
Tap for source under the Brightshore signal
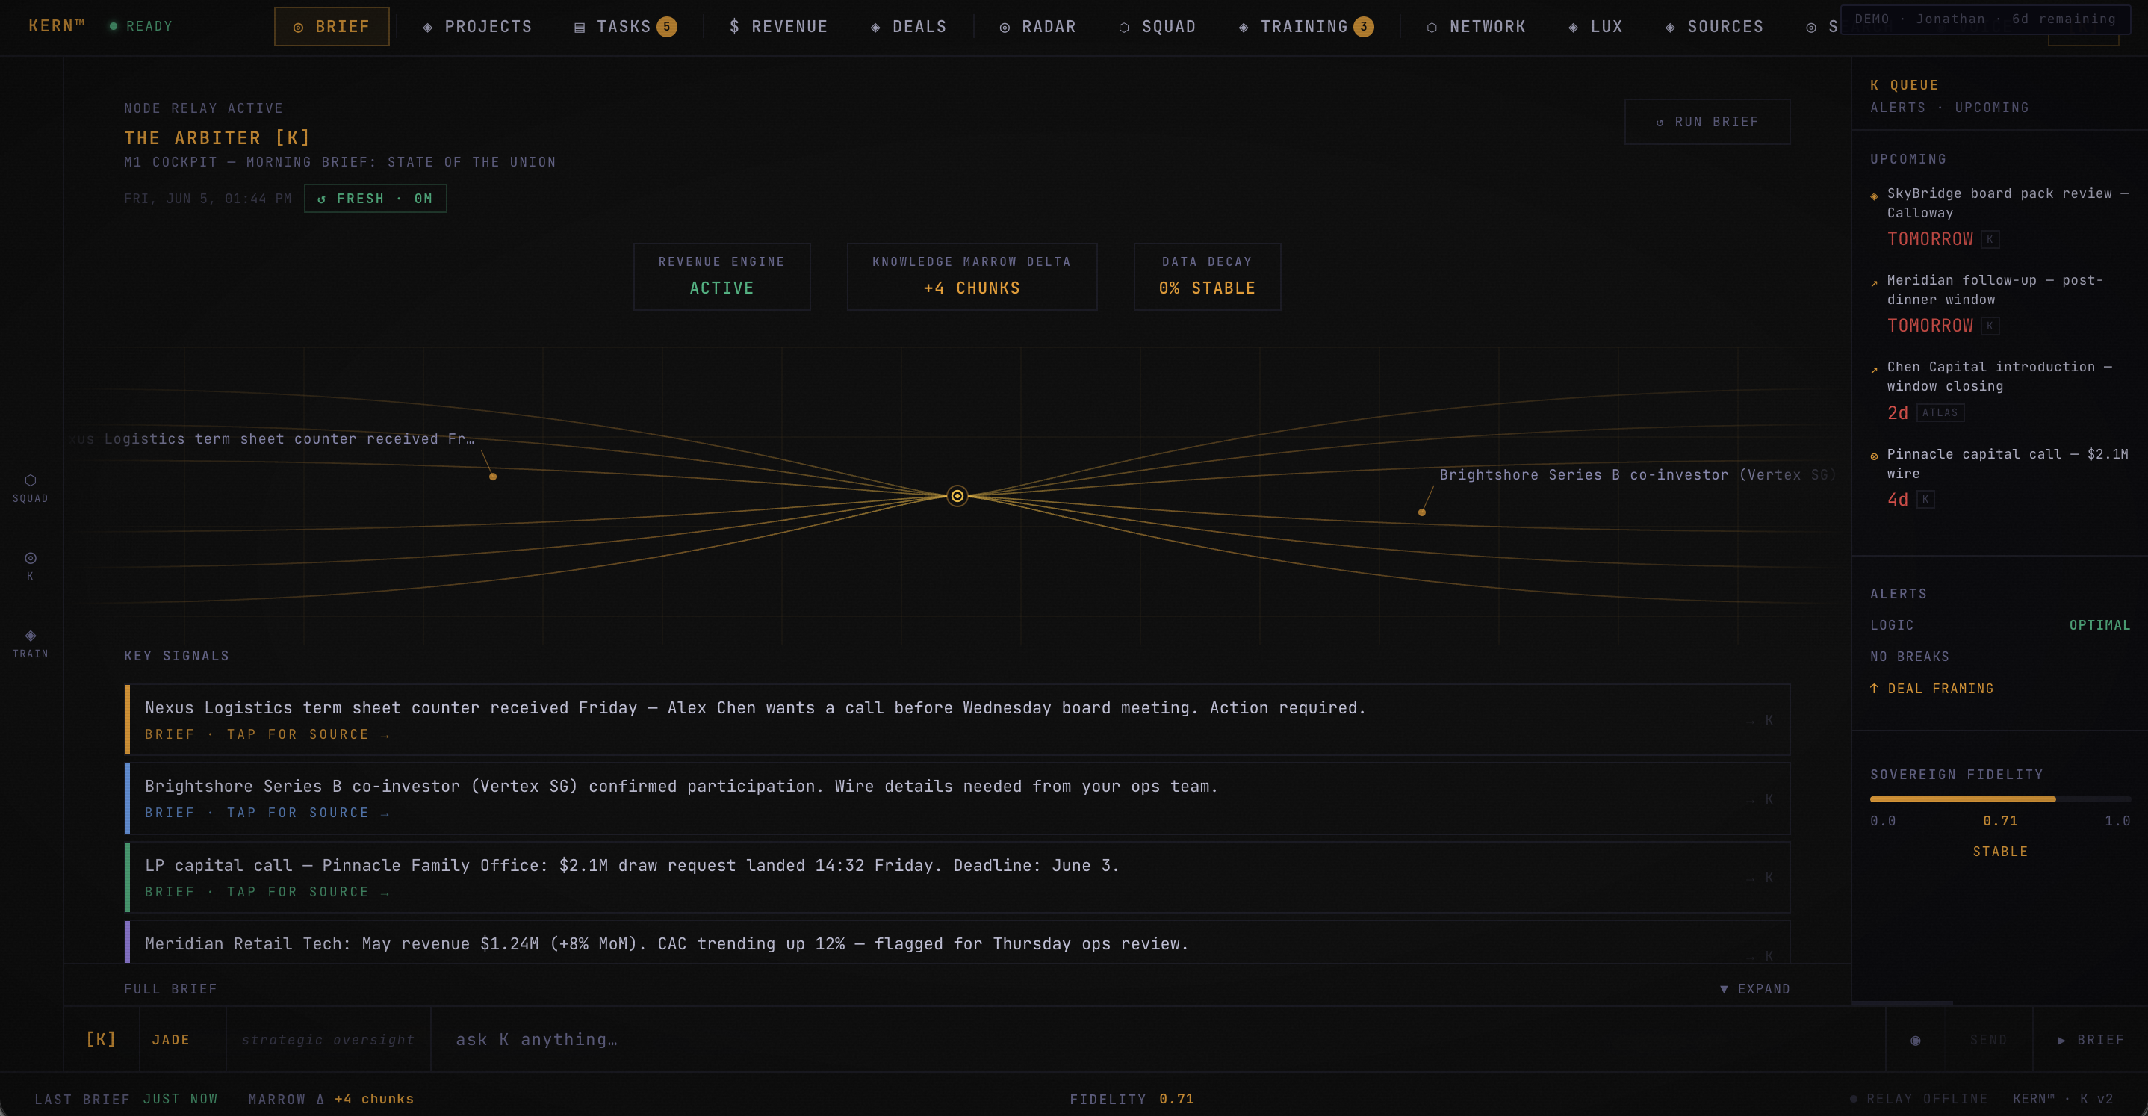(267, 813)
